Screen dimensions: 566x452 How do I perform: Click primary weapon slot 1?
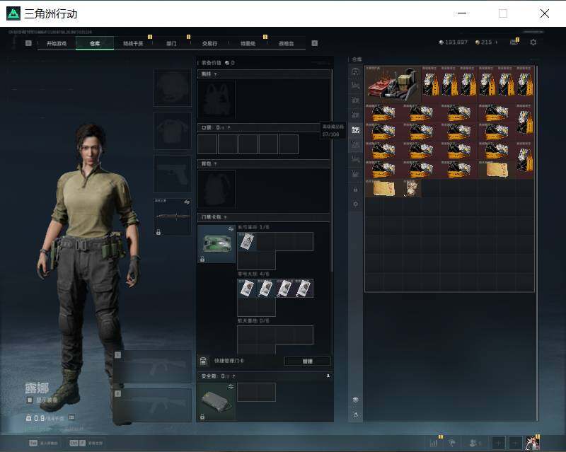coord(153,366)
